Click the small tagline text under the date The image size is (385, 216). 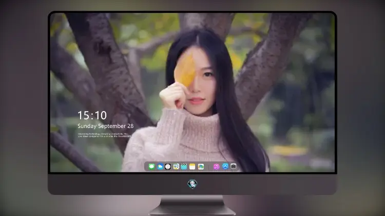coord(104,135)
